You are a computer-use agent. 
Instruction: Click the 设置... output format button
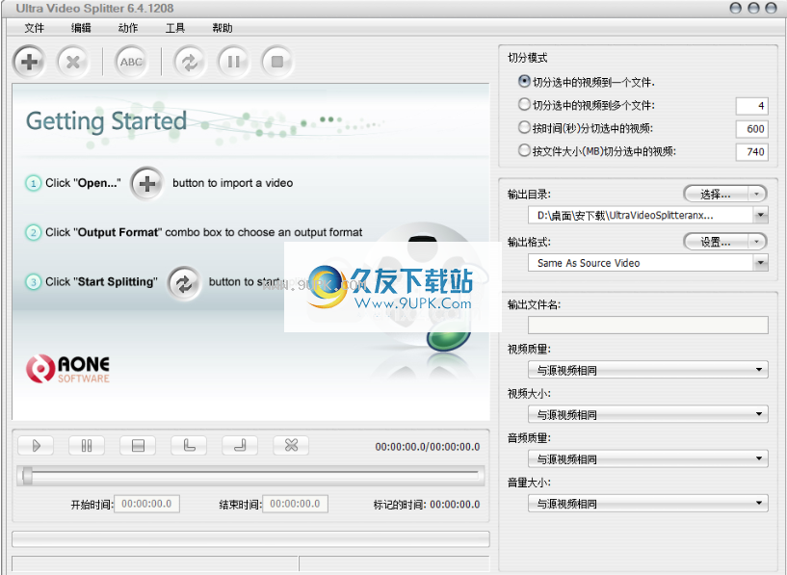717,242
